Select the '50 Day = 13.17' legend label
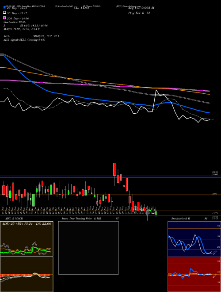The height and width of the screenshot is (292, 221). (x=17, y=13)
